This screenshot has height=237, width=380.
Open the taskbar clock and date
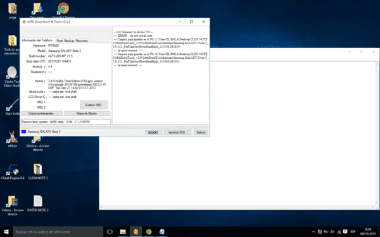(x=368, y=232)
